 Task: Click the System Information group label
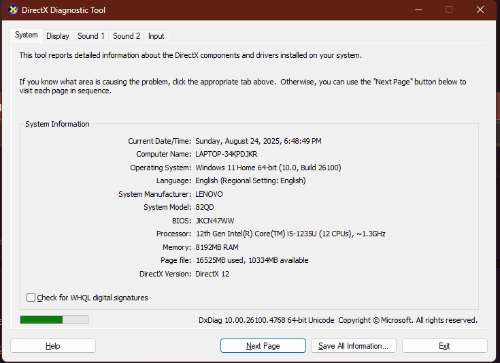[57, 124]
